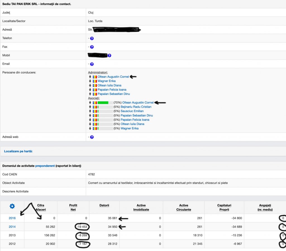Open associate Oltean Iulia Diana link

pyautogui.click(x=132, y=124)
